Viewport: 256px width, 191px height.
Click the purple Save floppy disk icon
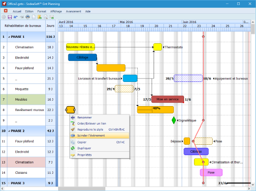10,17
